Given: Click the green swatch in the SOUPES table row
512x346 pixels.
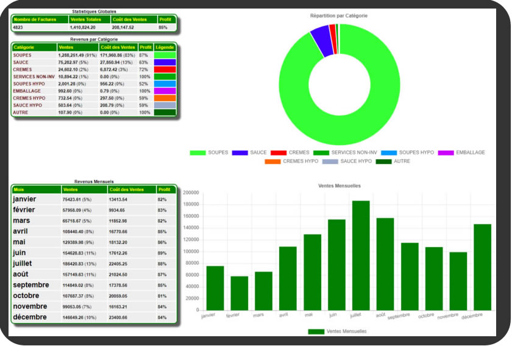Looking at the screenshot, I should (x=165, y=56).
